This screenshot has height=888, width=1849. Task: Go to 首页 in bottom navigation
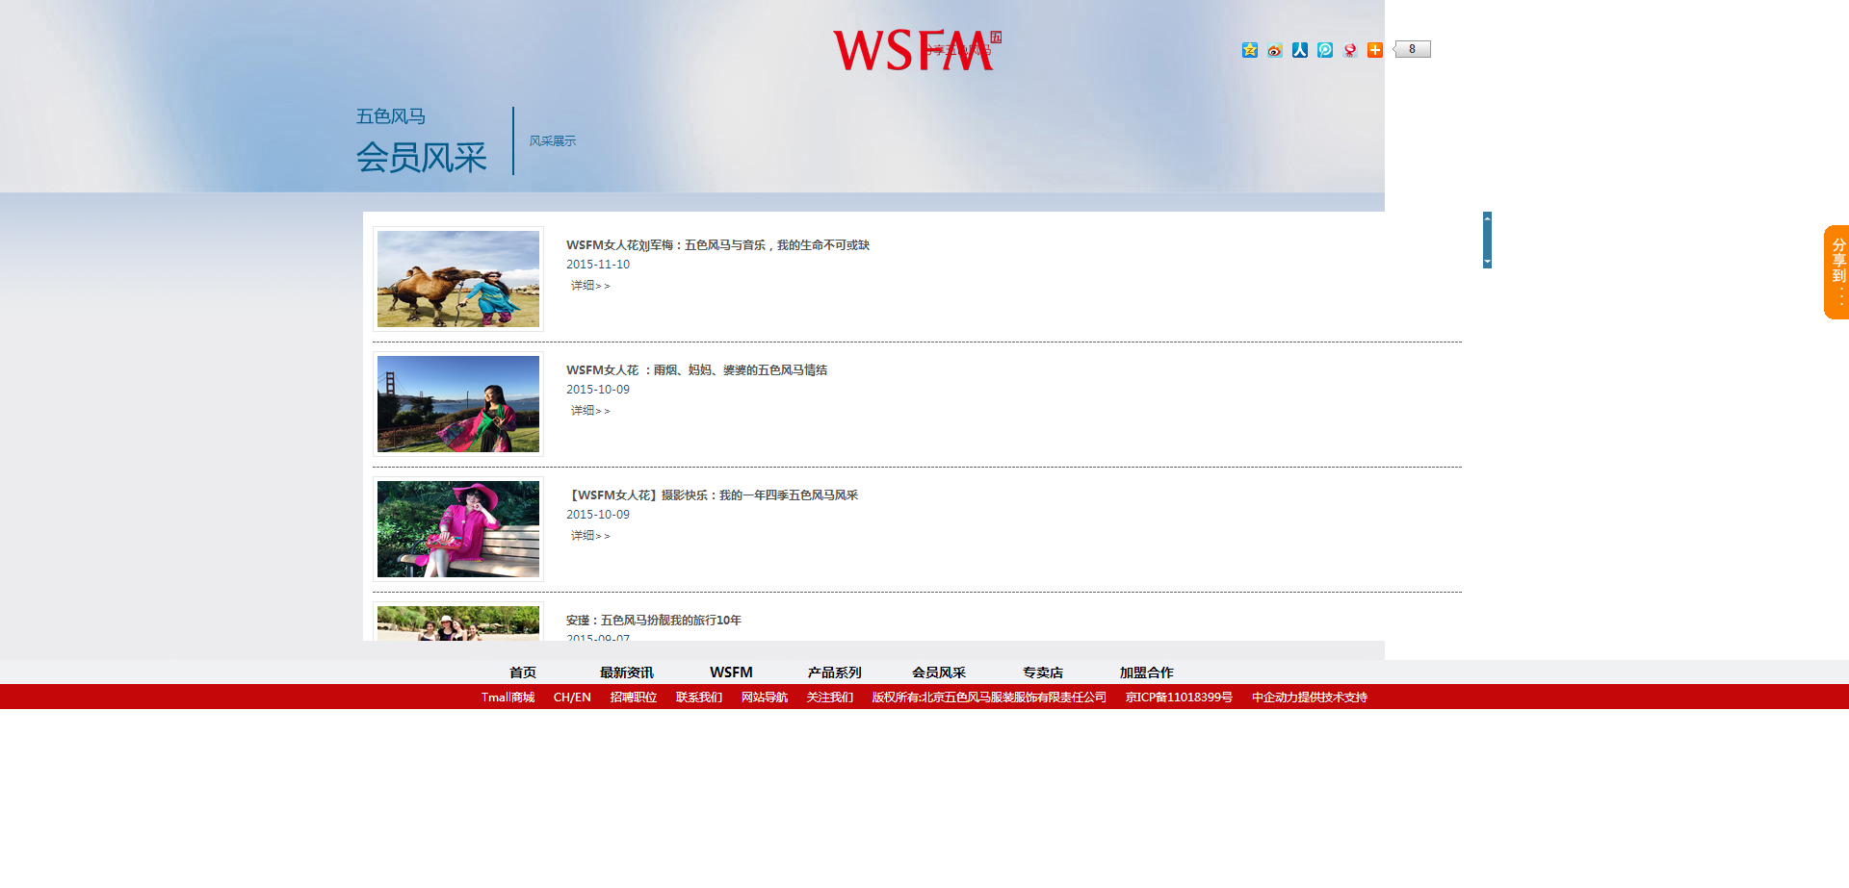pyautogui.click(x=523, y=672)
